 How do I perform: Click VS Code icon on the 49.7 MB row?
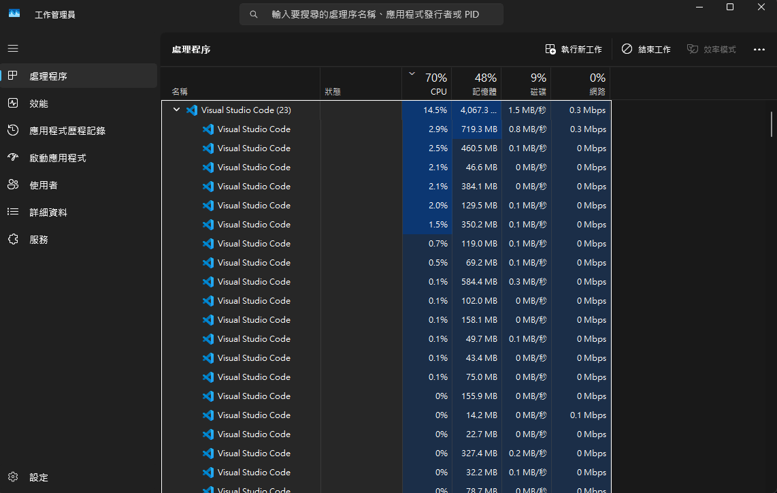208,338
